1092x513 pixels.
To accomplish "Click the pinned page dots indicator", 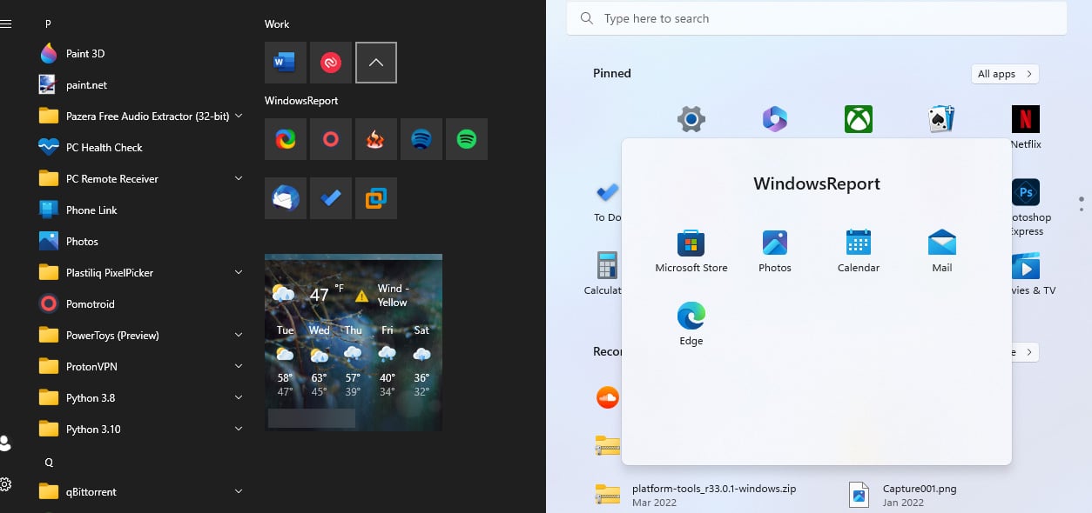I will (x=1082, y=204).
